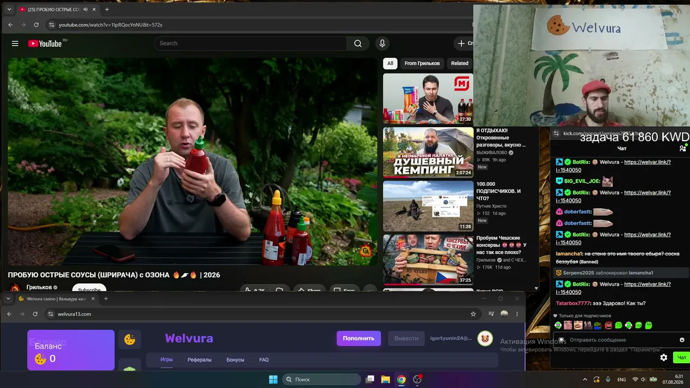Image resolution: width=690 pixels, height=388 pixels.
Task: Open the tab search dropdown in the Welvura window
Action: [x=9, y=299]
